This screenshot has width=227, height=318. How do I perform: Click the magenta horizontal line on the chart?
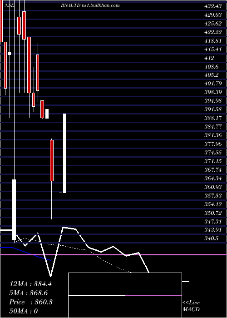tap(113, 254)
